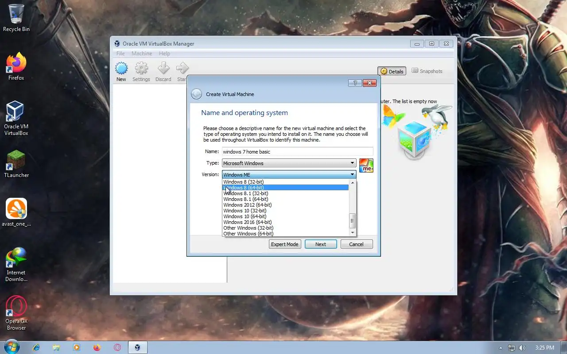The height and width of the screenshot is (354, 567).
Task: Cancel the Create Virtual Machine wizard
Action: [x=357, y=244]
